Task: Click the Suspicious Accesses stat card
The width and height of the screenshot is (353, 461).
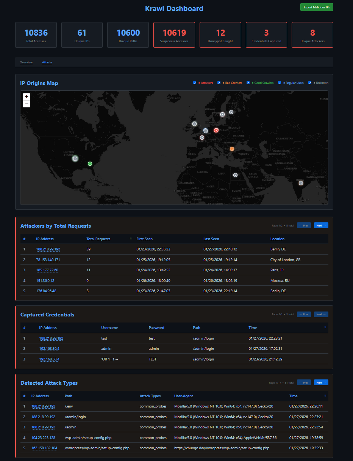Action: 174,35
